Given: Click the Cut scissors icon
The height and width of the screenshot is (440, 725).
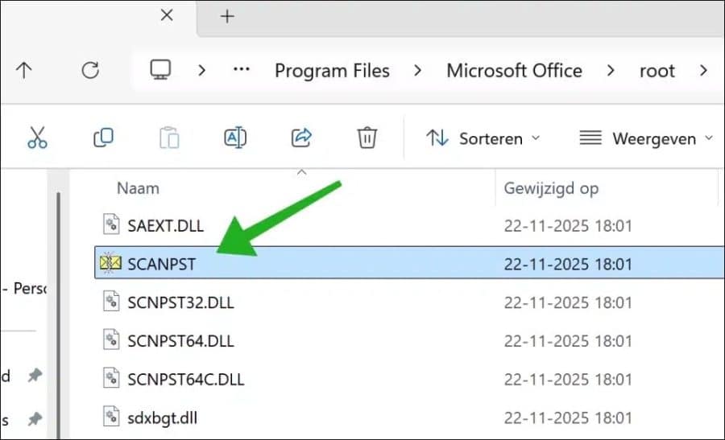Looking at the screenshot, I should pyautogui.click(x=37, y=138).
